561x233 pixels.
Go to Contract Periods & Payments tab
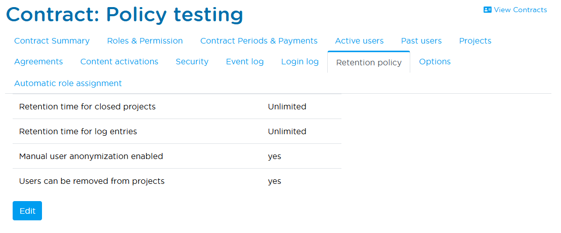258,41
